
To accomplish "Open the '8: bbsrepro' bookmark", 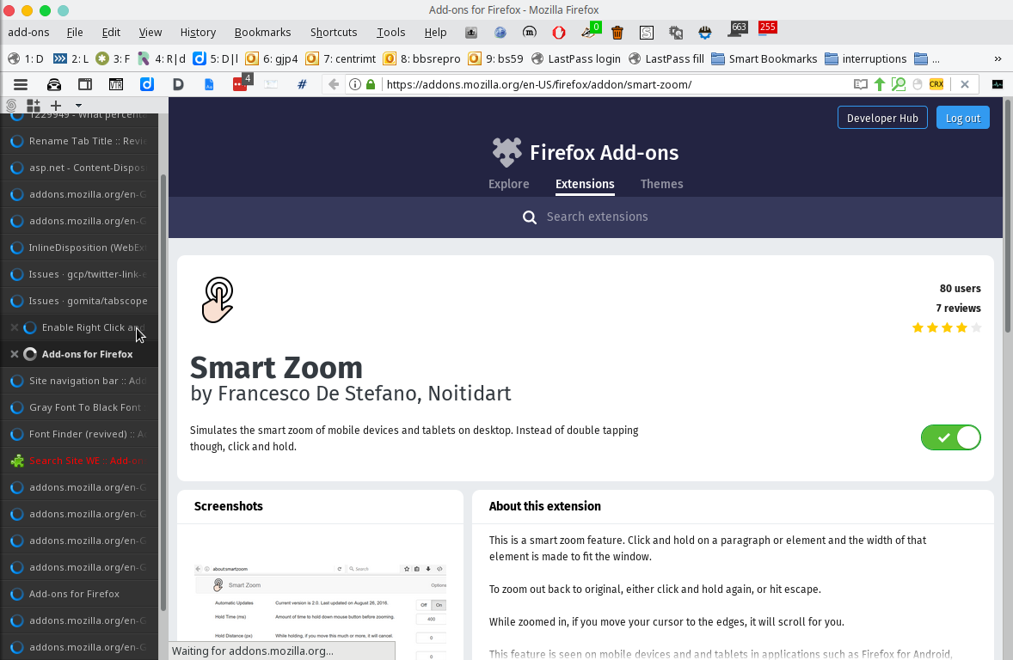I will point(422,58).
